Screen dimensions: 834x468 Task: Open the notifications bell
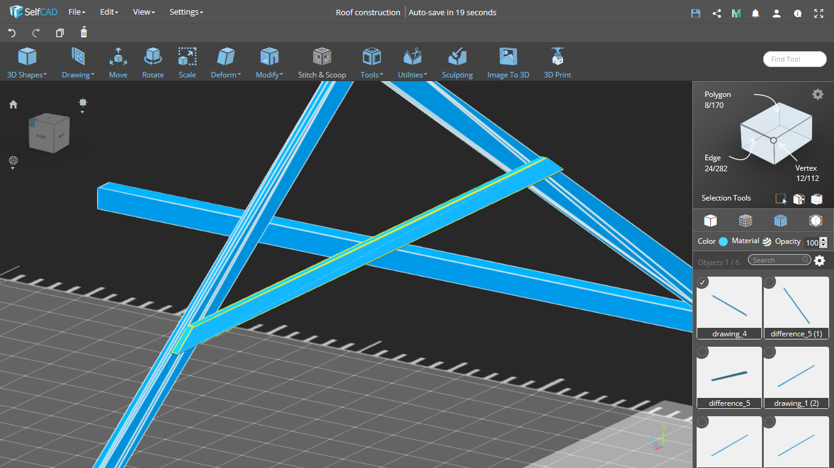coord(756,13)
